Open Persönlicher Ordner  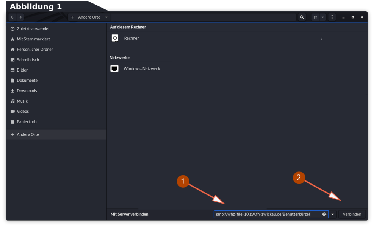(56, 49)
